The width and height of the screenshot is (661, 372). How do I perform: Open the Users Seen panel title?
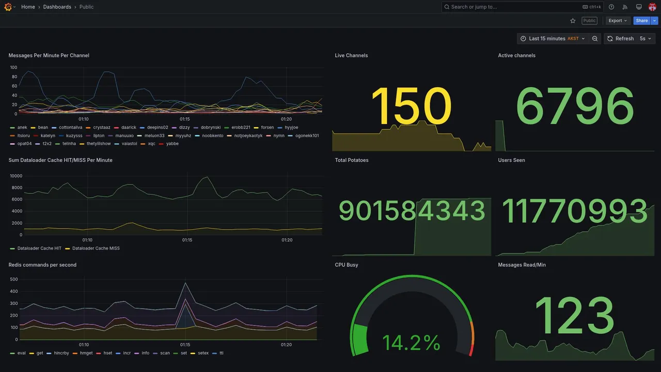[x=512, y=160]
